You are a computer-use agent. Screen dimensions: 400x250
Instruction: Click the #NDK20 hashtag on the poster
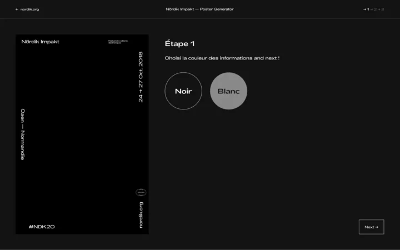(x=42, y=226)
